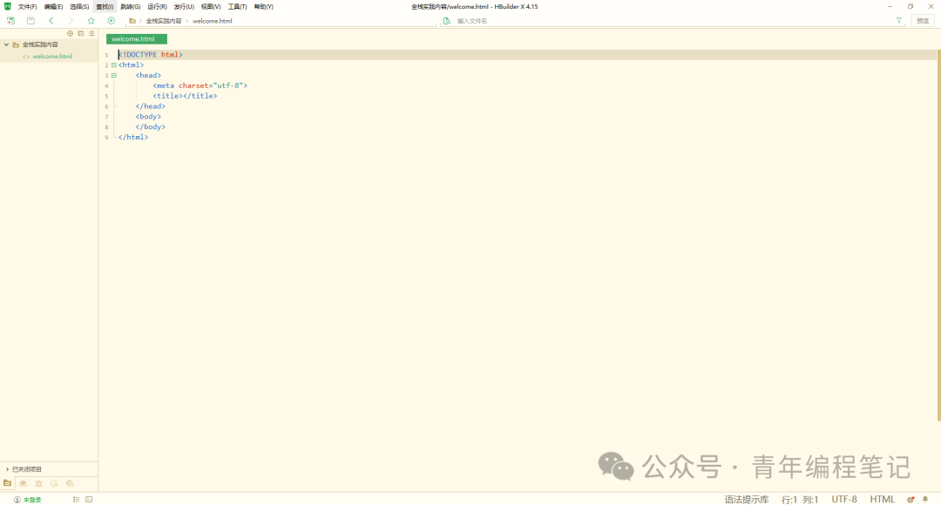Click the </head> closing tag line
Image resolution: width=941 pixels, height=505 pixels.
[150, 106]
